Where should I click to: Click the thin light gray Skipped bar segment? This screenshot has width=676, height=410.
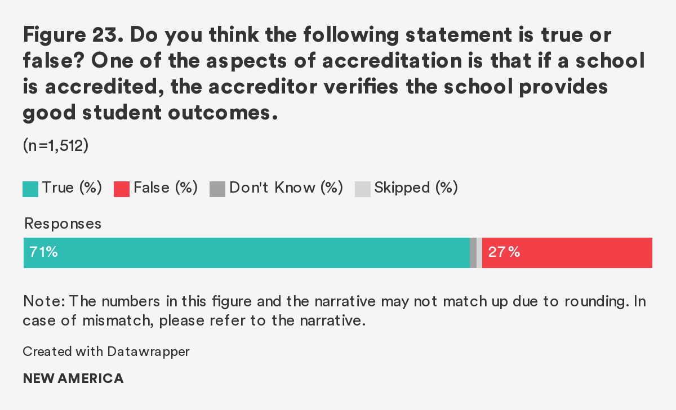(x=479, y=253)
